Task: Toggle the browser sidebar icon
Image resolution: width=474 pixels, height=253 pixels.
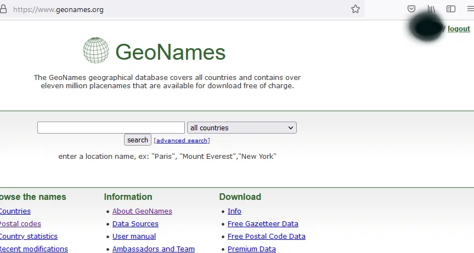Action: (451, 9)
